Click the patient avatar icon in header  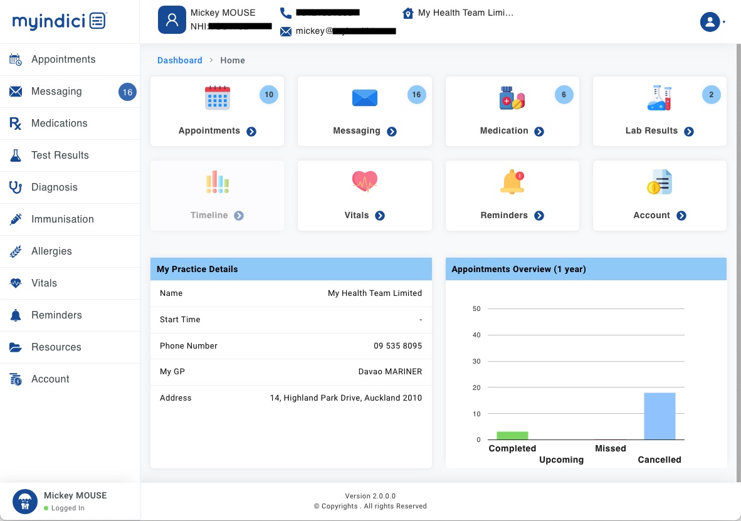coord(172,20)
